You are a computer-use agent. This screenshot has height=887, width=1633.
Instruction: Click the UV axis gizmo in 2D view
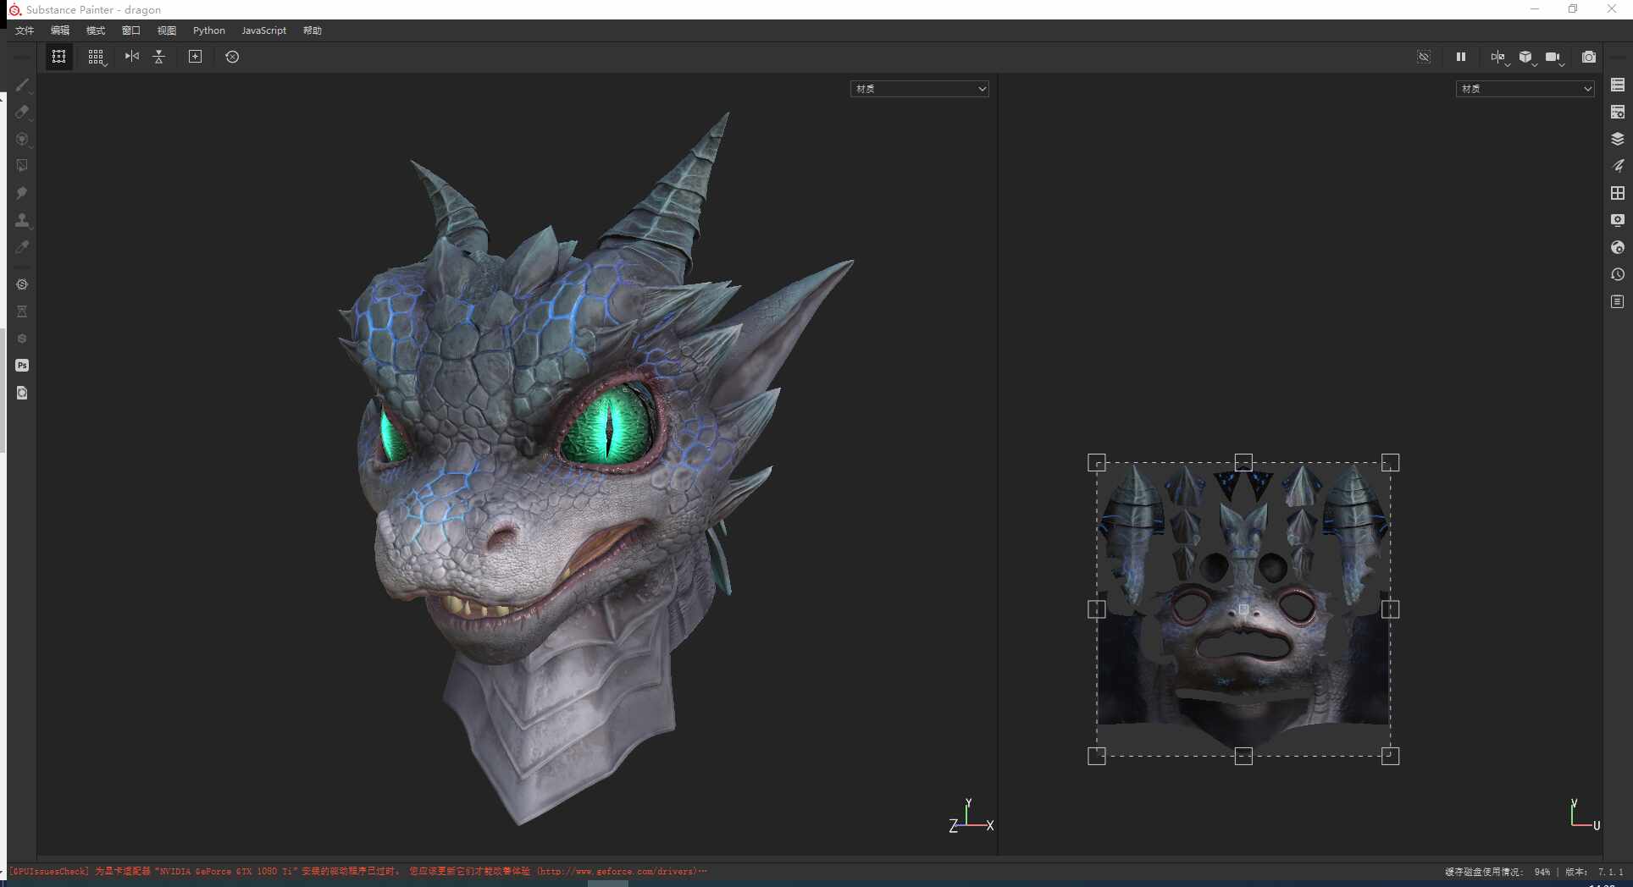(1585, 814)
